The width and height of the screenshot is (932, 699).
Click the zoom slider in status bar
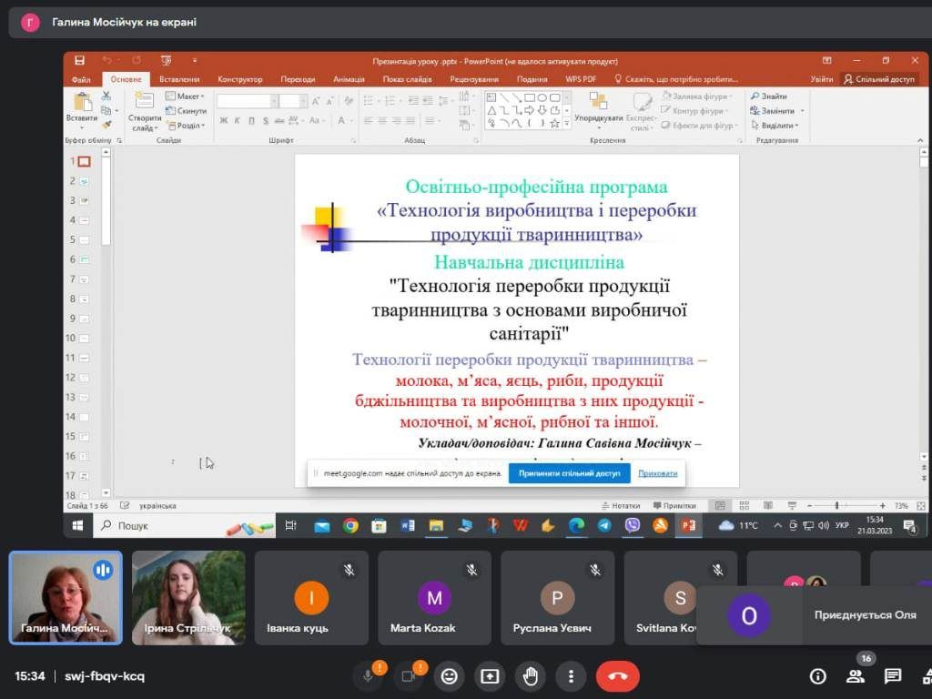(836, 506)
